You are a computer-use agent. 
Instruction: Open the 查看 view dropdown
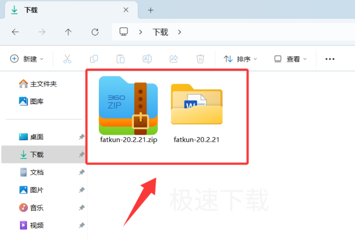click(291, 59)
